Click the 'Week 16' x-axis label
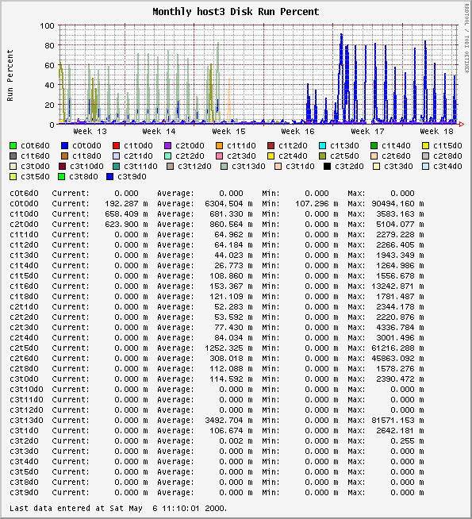This screenshot has height=519, width=472. tap(297, 132)
